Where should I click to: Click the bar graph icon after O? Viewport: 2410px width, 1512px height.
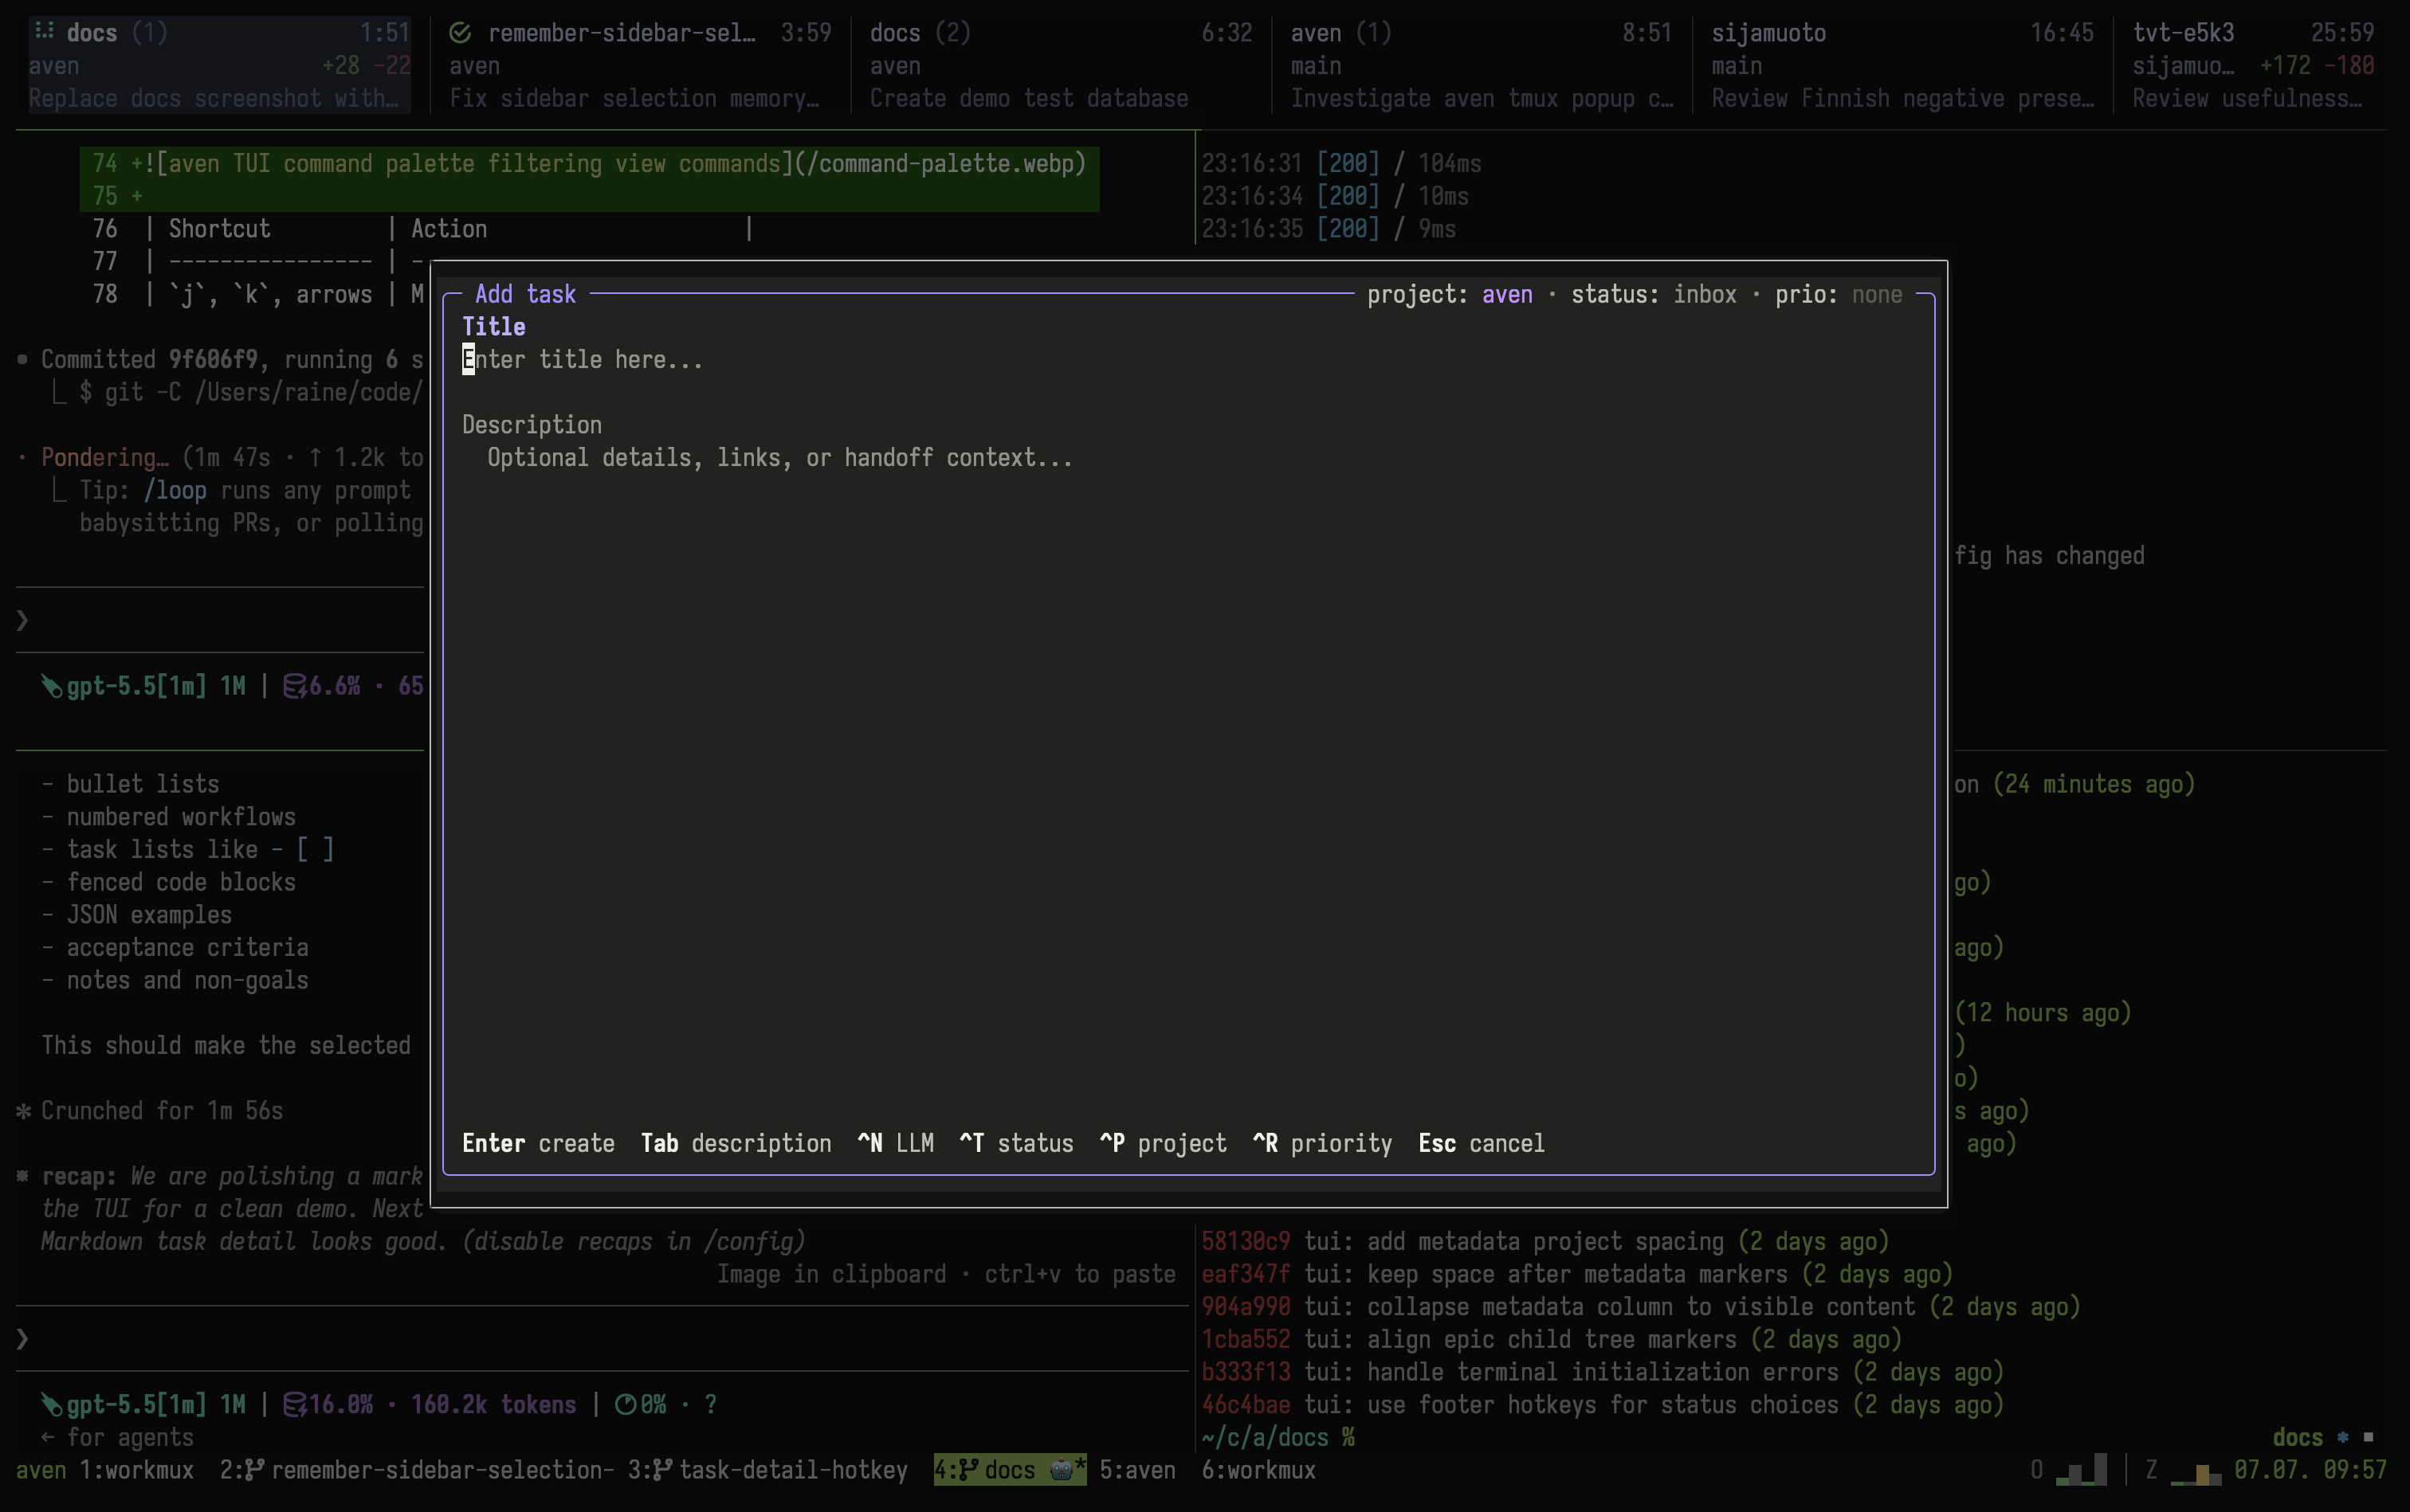(x=2082, y=1470)
